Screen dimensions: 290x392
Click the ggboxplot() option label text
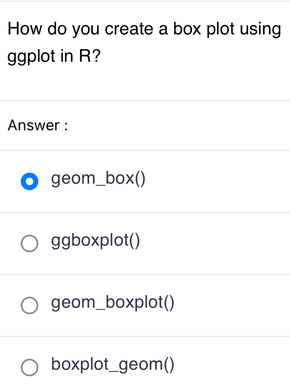pos(95,241)
